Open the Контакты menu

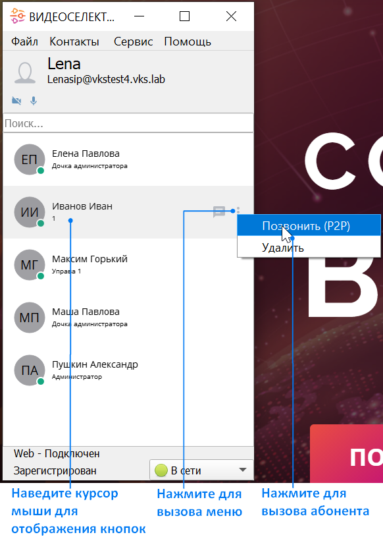74,42
